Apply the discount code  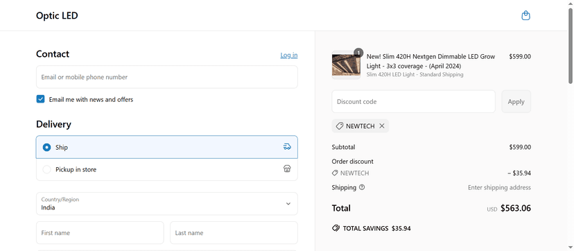516,102
